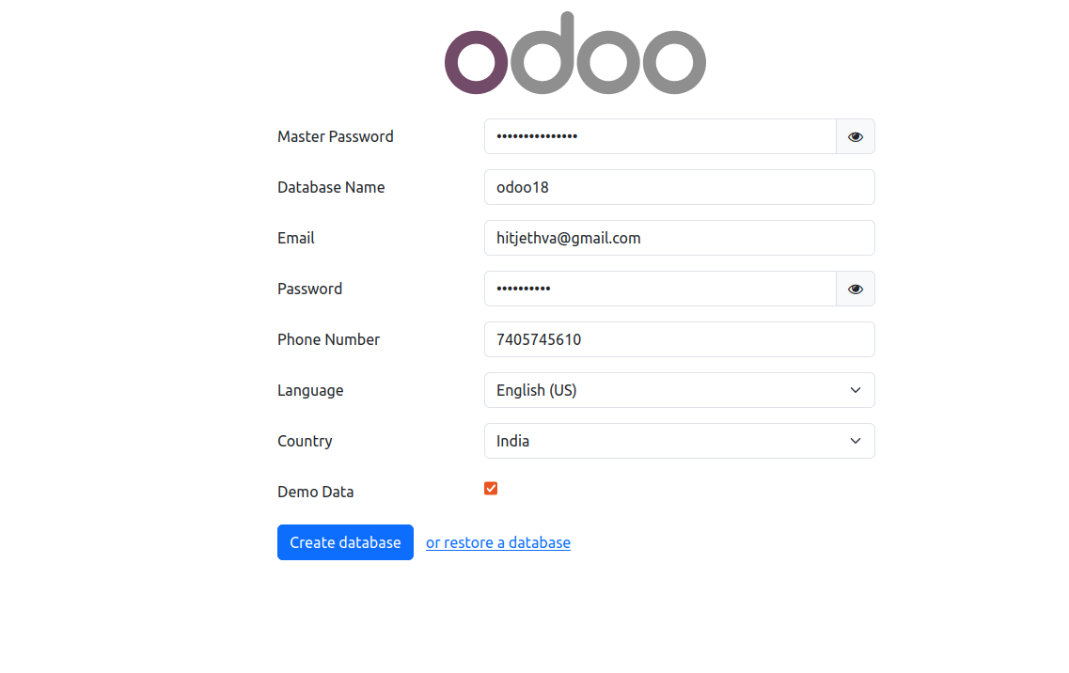Image resolution: width=1069 pixels, height=673 pixels.
Task: Click the "Master Password" label
Action: pos(335,136)
